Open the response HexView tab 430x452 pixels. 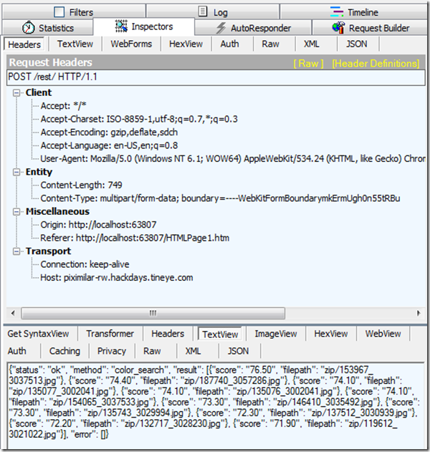[x=331, y=334]
